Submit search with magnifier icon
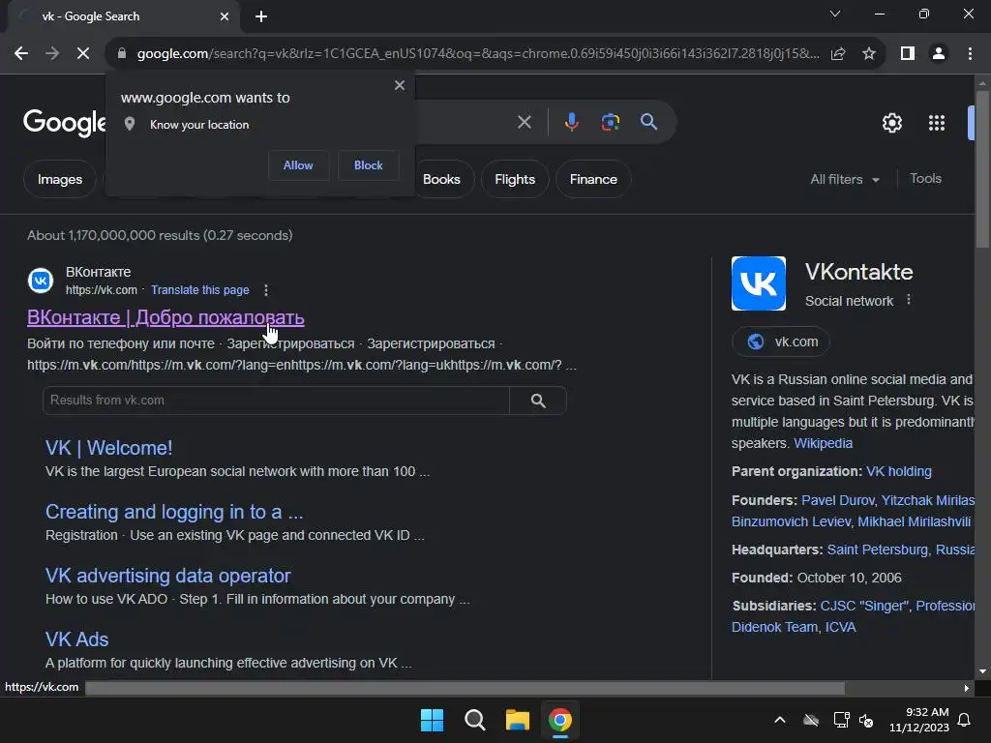 click(x=648, y=122)
